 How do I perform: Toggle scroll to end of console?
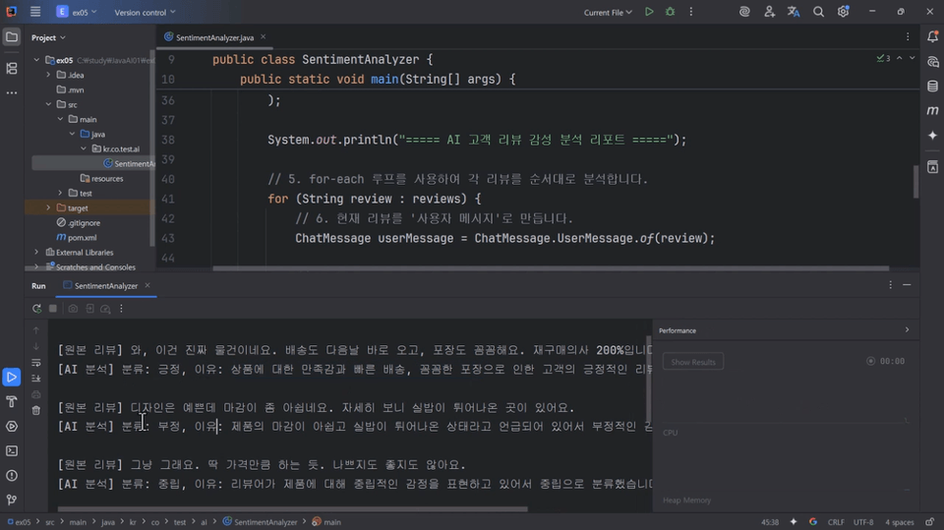coord(36,379)
